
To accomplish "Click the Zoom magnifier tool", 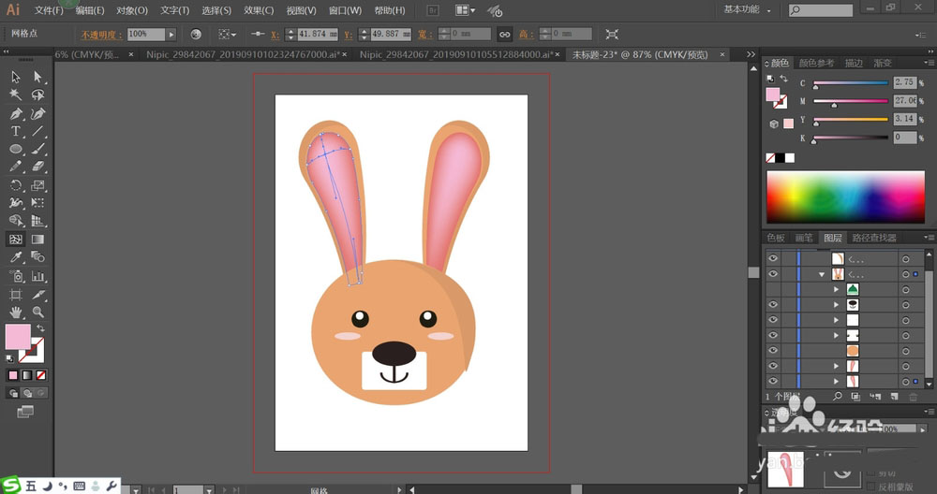I will pos(38,312).
